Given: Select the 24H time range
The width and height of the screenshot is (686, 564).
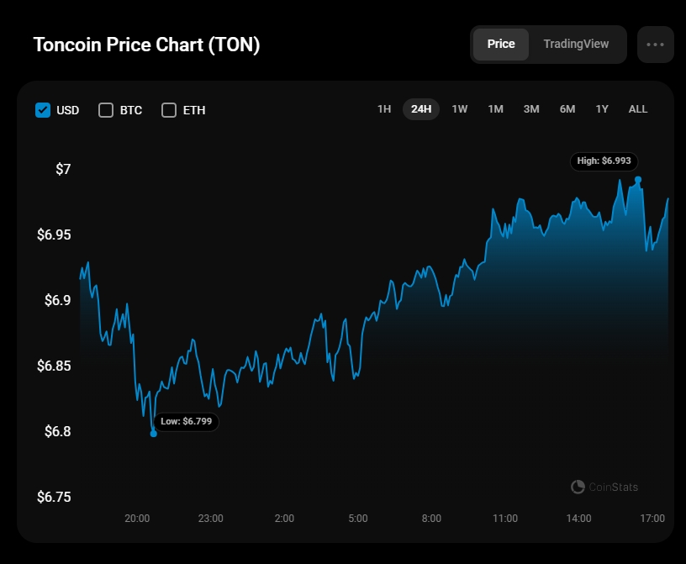Looking at the screenshot, I should (421, 109).
